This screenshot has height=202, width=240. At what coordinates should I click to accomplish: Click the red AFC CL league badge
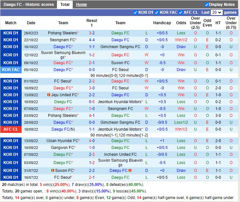coord(11,129)
